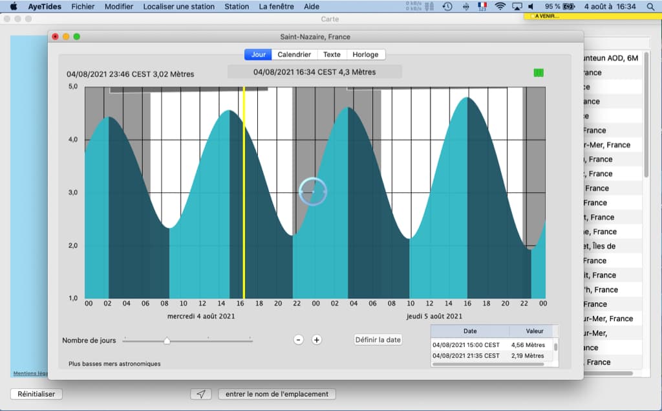Open Spotlight search icon
Screen dimensions: 662x411
click(x=650, y=6)
